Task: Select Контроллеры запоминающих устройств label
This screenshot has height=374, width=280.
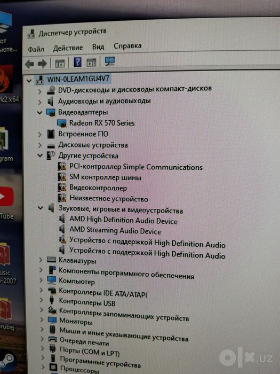Action: [x=124, y=314]
